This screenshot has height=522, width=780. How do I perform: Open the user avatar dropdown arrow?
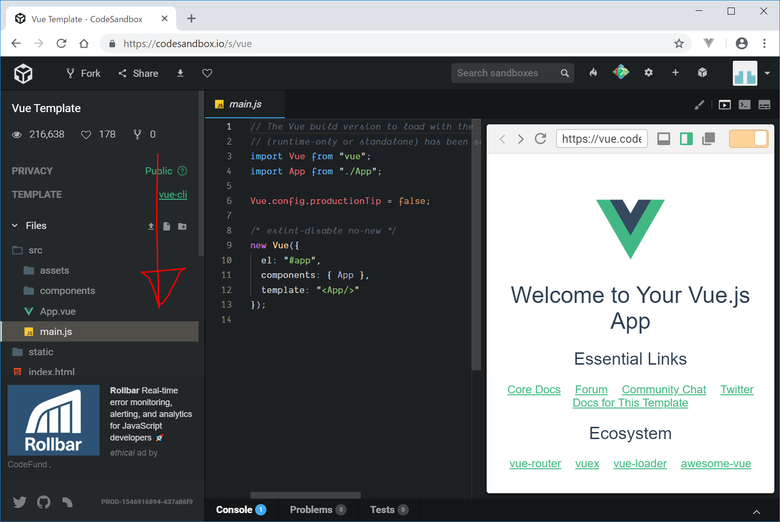(x=767, y=73)
